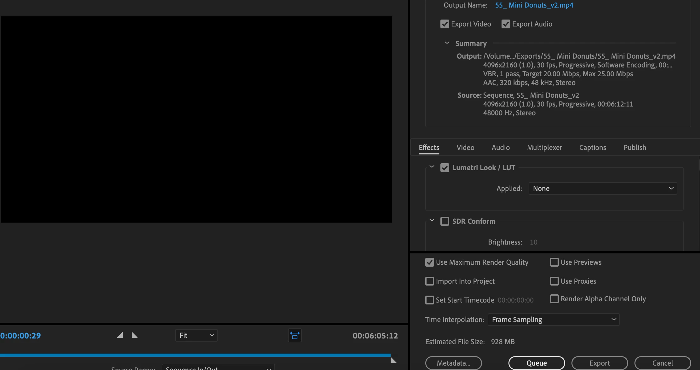Open the Time Interpolation dropdown
Screen dimensions: 700x370
(x=554, y=320)
